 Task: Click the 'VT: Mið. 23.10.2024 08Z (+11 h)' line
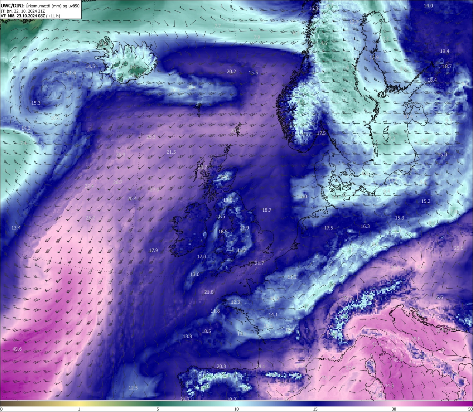pyautogui.click(x=30, y=16)
